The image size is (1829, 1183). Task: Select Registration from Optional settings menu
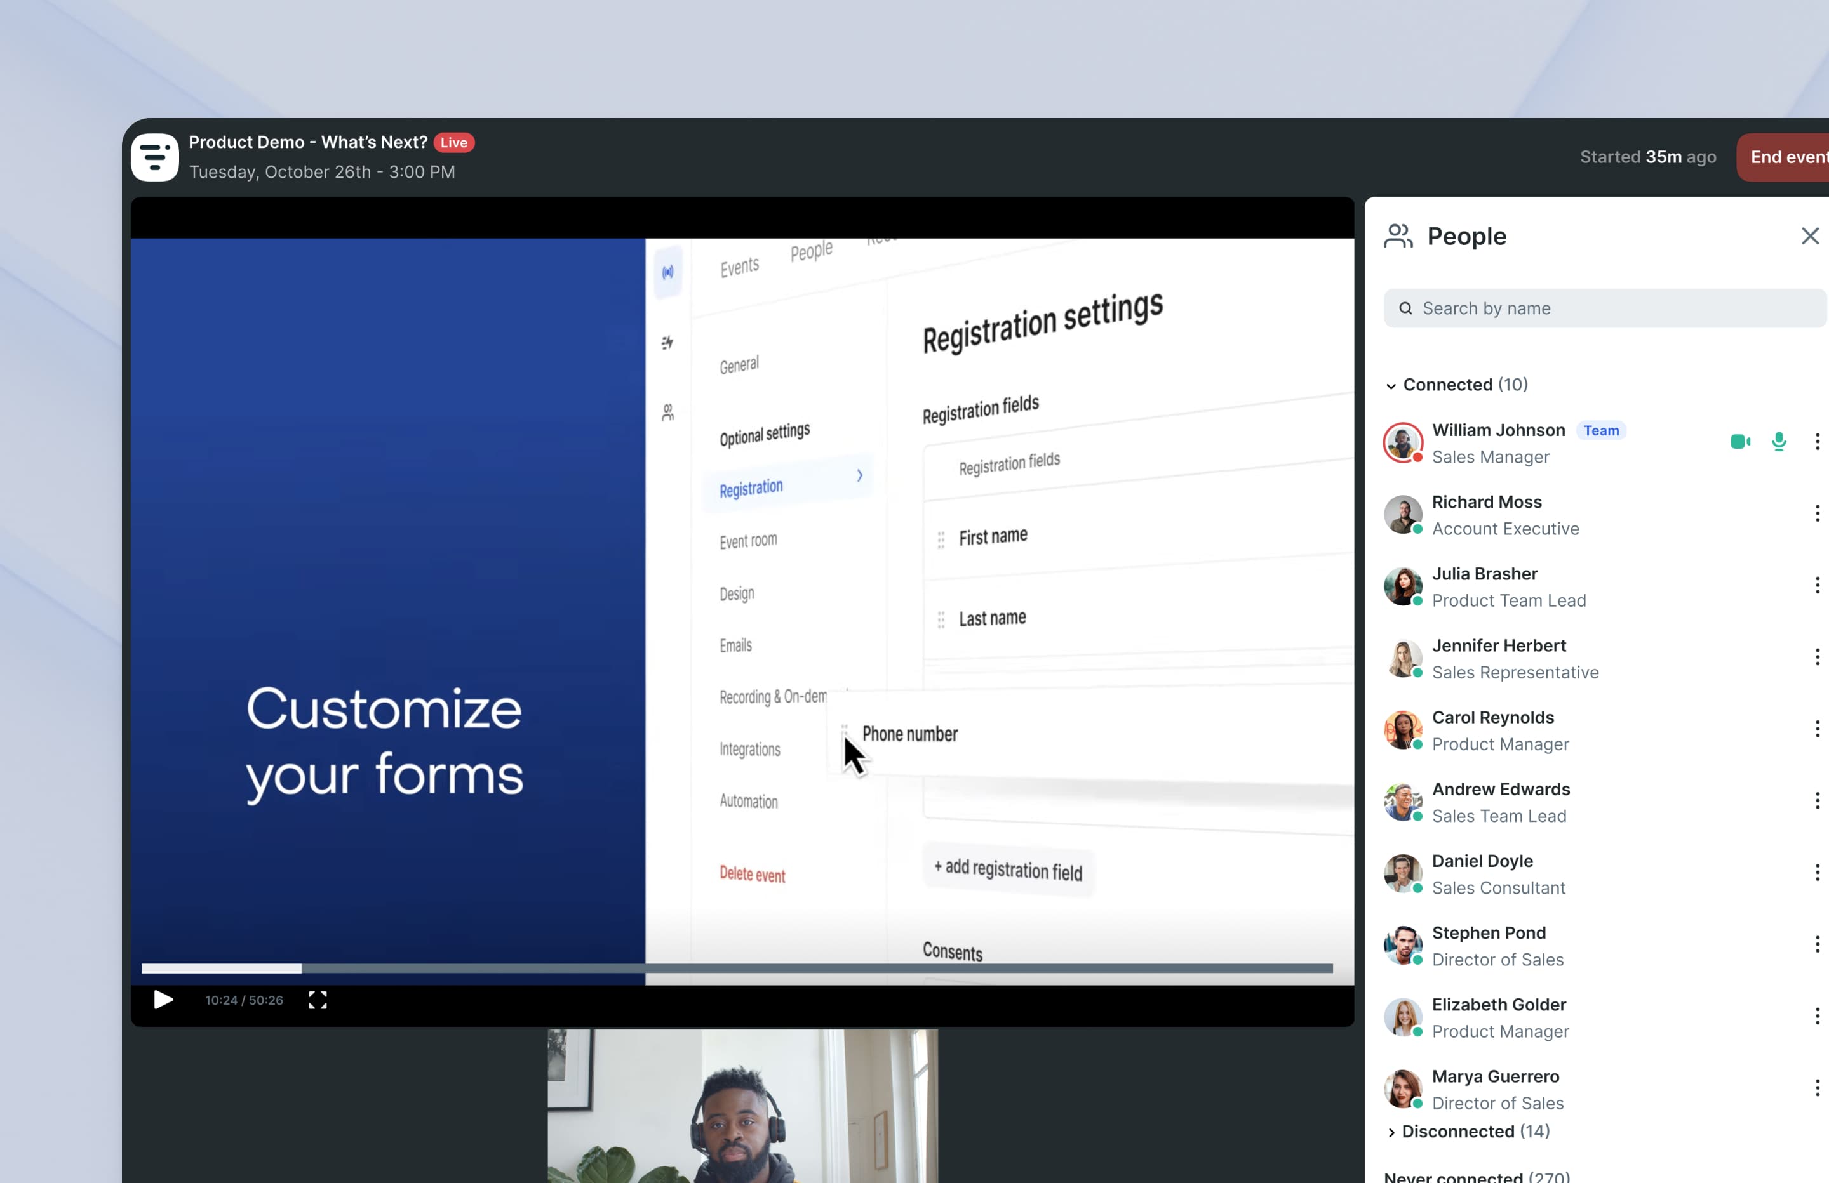click(751, 486)
